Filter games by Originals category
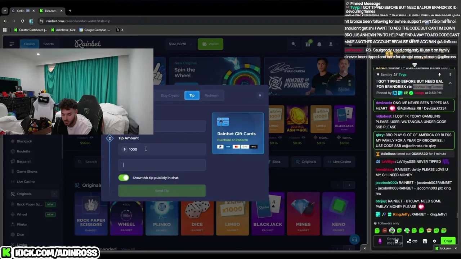The image size is (461, 259). point(306,162)
